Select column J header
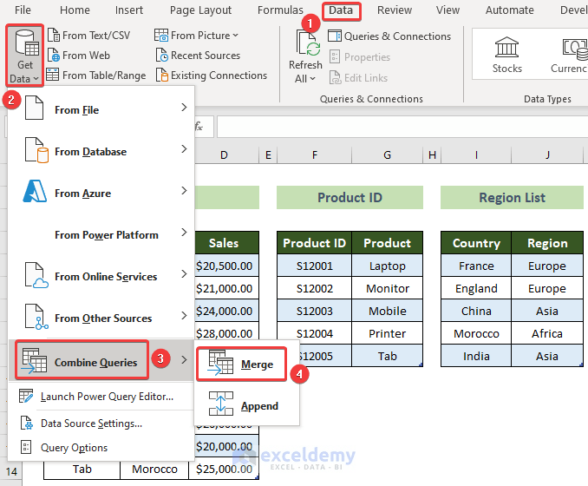 [x=547, y=155]
